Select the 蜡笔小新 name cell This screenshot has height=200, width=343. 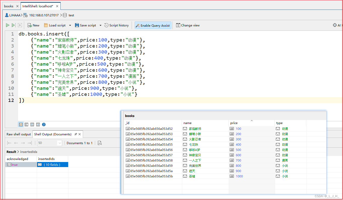(205, 134)
